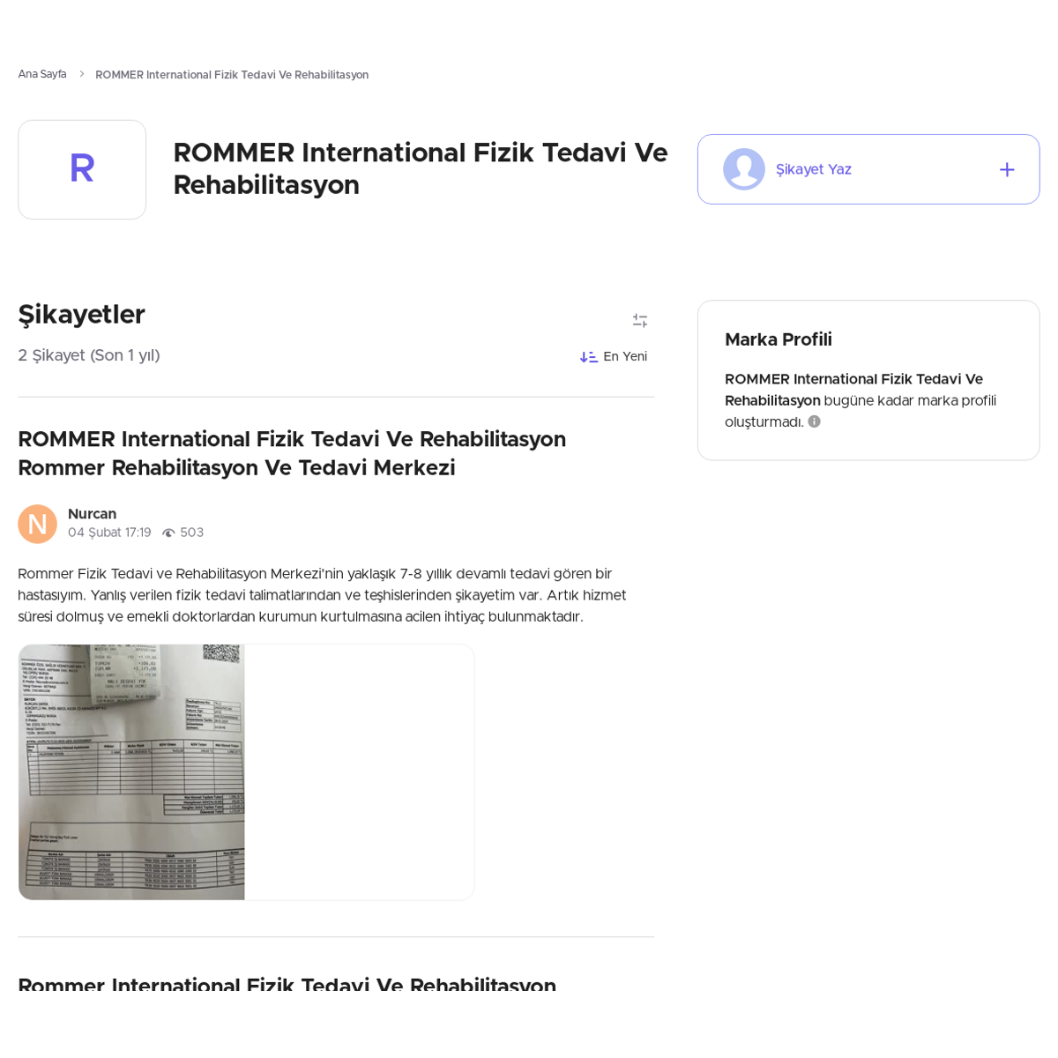Click the brand logo tile with letter R

[x=82, y=169]
